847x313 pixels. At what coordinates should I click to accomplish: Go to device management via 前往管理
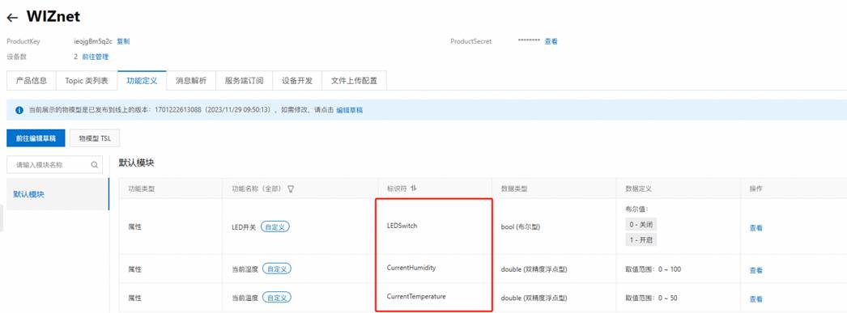point(96,57)
